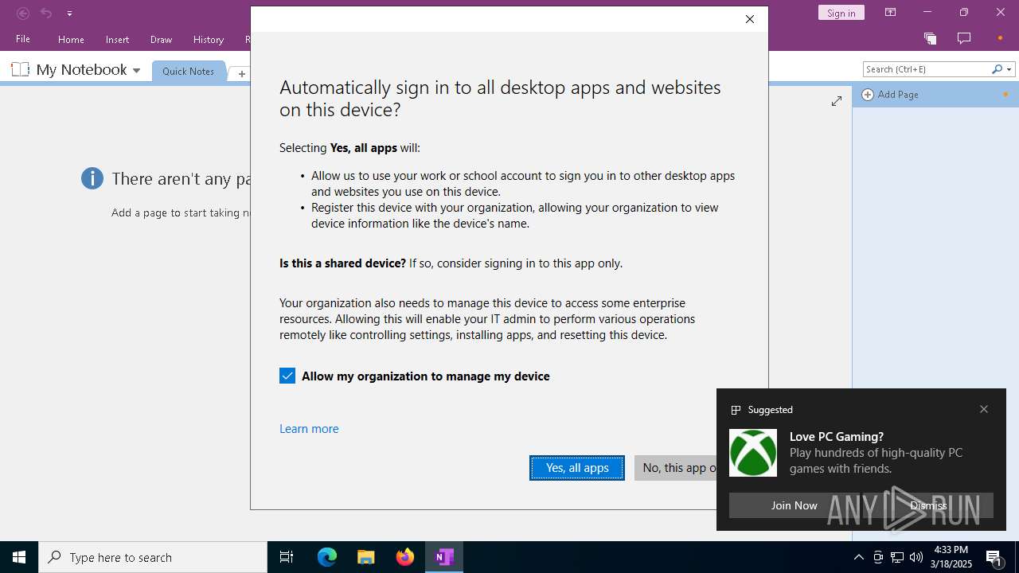
Task: Click the Sign in button
Action: pyautogui.click(x=841, y=13)
